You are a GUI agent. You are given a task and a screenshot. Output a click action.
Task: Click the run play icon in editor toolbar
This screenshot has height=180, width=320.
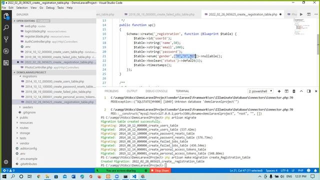click(301, 14)
